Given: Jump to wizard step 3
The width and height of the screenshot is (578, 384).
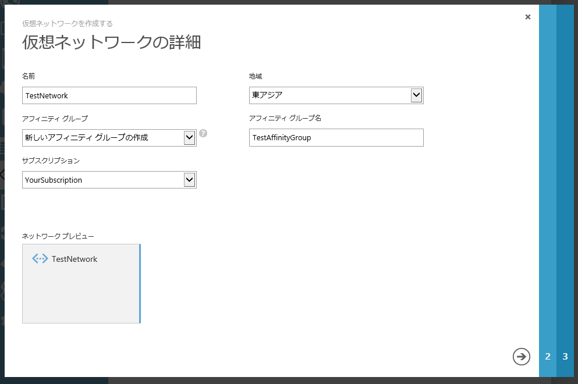Looking at the screenshot, I should pos(565,357).
